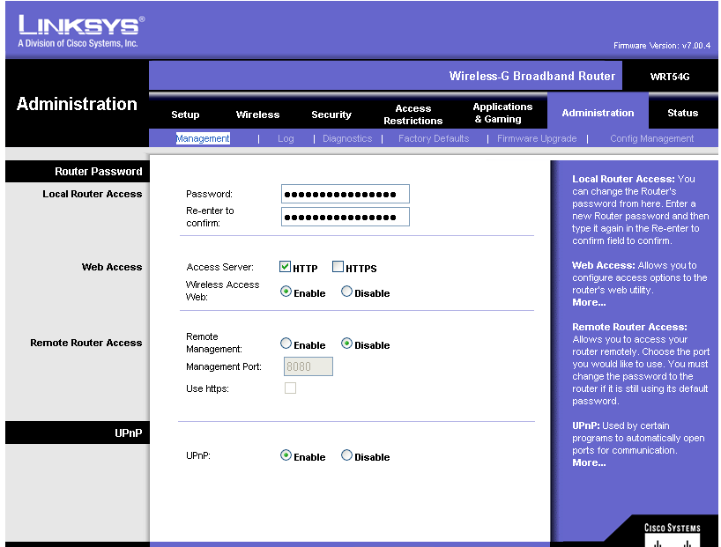Go to the Log sub-tab
The image size is (721, 547).
[286, 138]
